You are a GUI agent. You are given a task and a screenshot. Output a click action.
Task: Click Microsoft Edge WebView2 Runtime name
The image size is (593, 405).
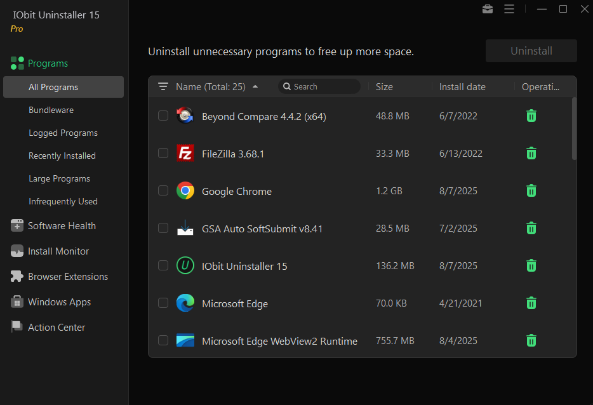(279, 341)
